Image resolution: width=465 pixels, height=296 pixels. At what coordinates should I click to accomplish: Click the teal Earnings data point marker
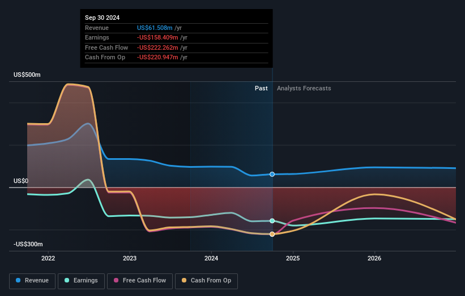click(272, 221)
